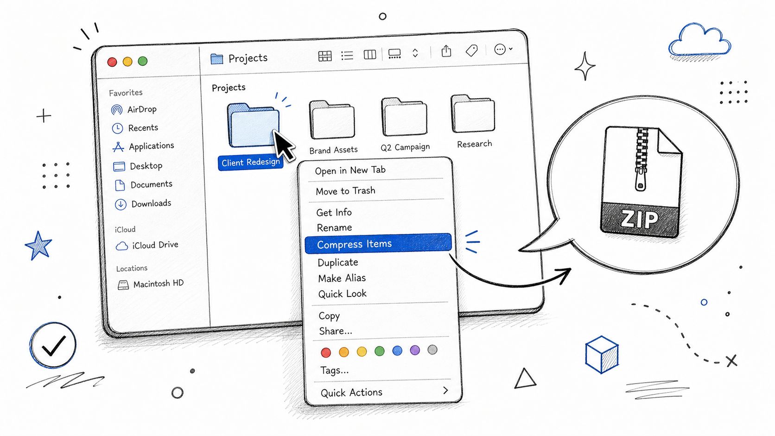Click the Share toolbar icon

446,51
